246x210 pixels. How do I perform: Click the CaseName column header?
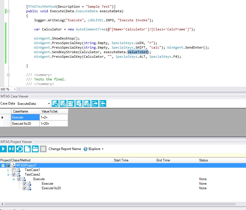pyautogui.click(x=25, y=111)
